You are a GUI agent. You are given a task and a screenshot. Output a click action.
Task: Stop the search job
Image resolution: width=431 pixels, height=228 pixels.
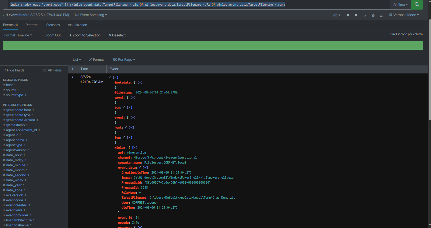pyautogui.click(x=356, y=15)
